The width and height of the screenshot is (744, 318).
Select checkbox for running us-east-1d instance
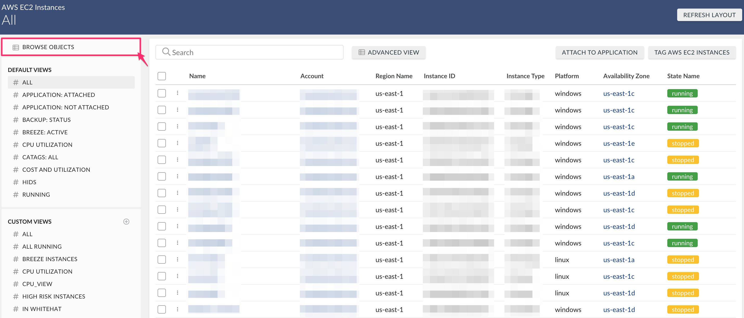(x=162, y=226)
